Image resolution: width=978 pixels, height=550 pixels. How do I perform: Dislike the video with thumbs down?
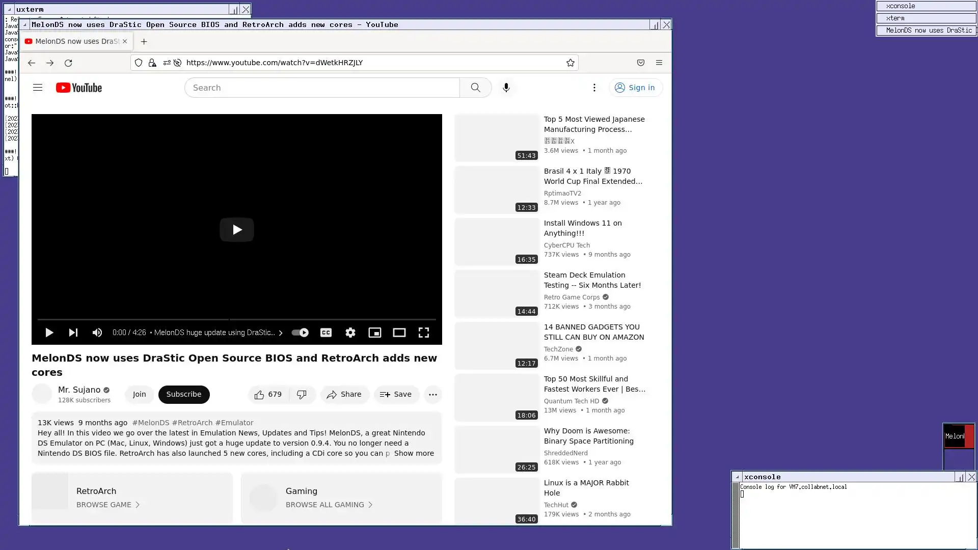coord(302,395)
